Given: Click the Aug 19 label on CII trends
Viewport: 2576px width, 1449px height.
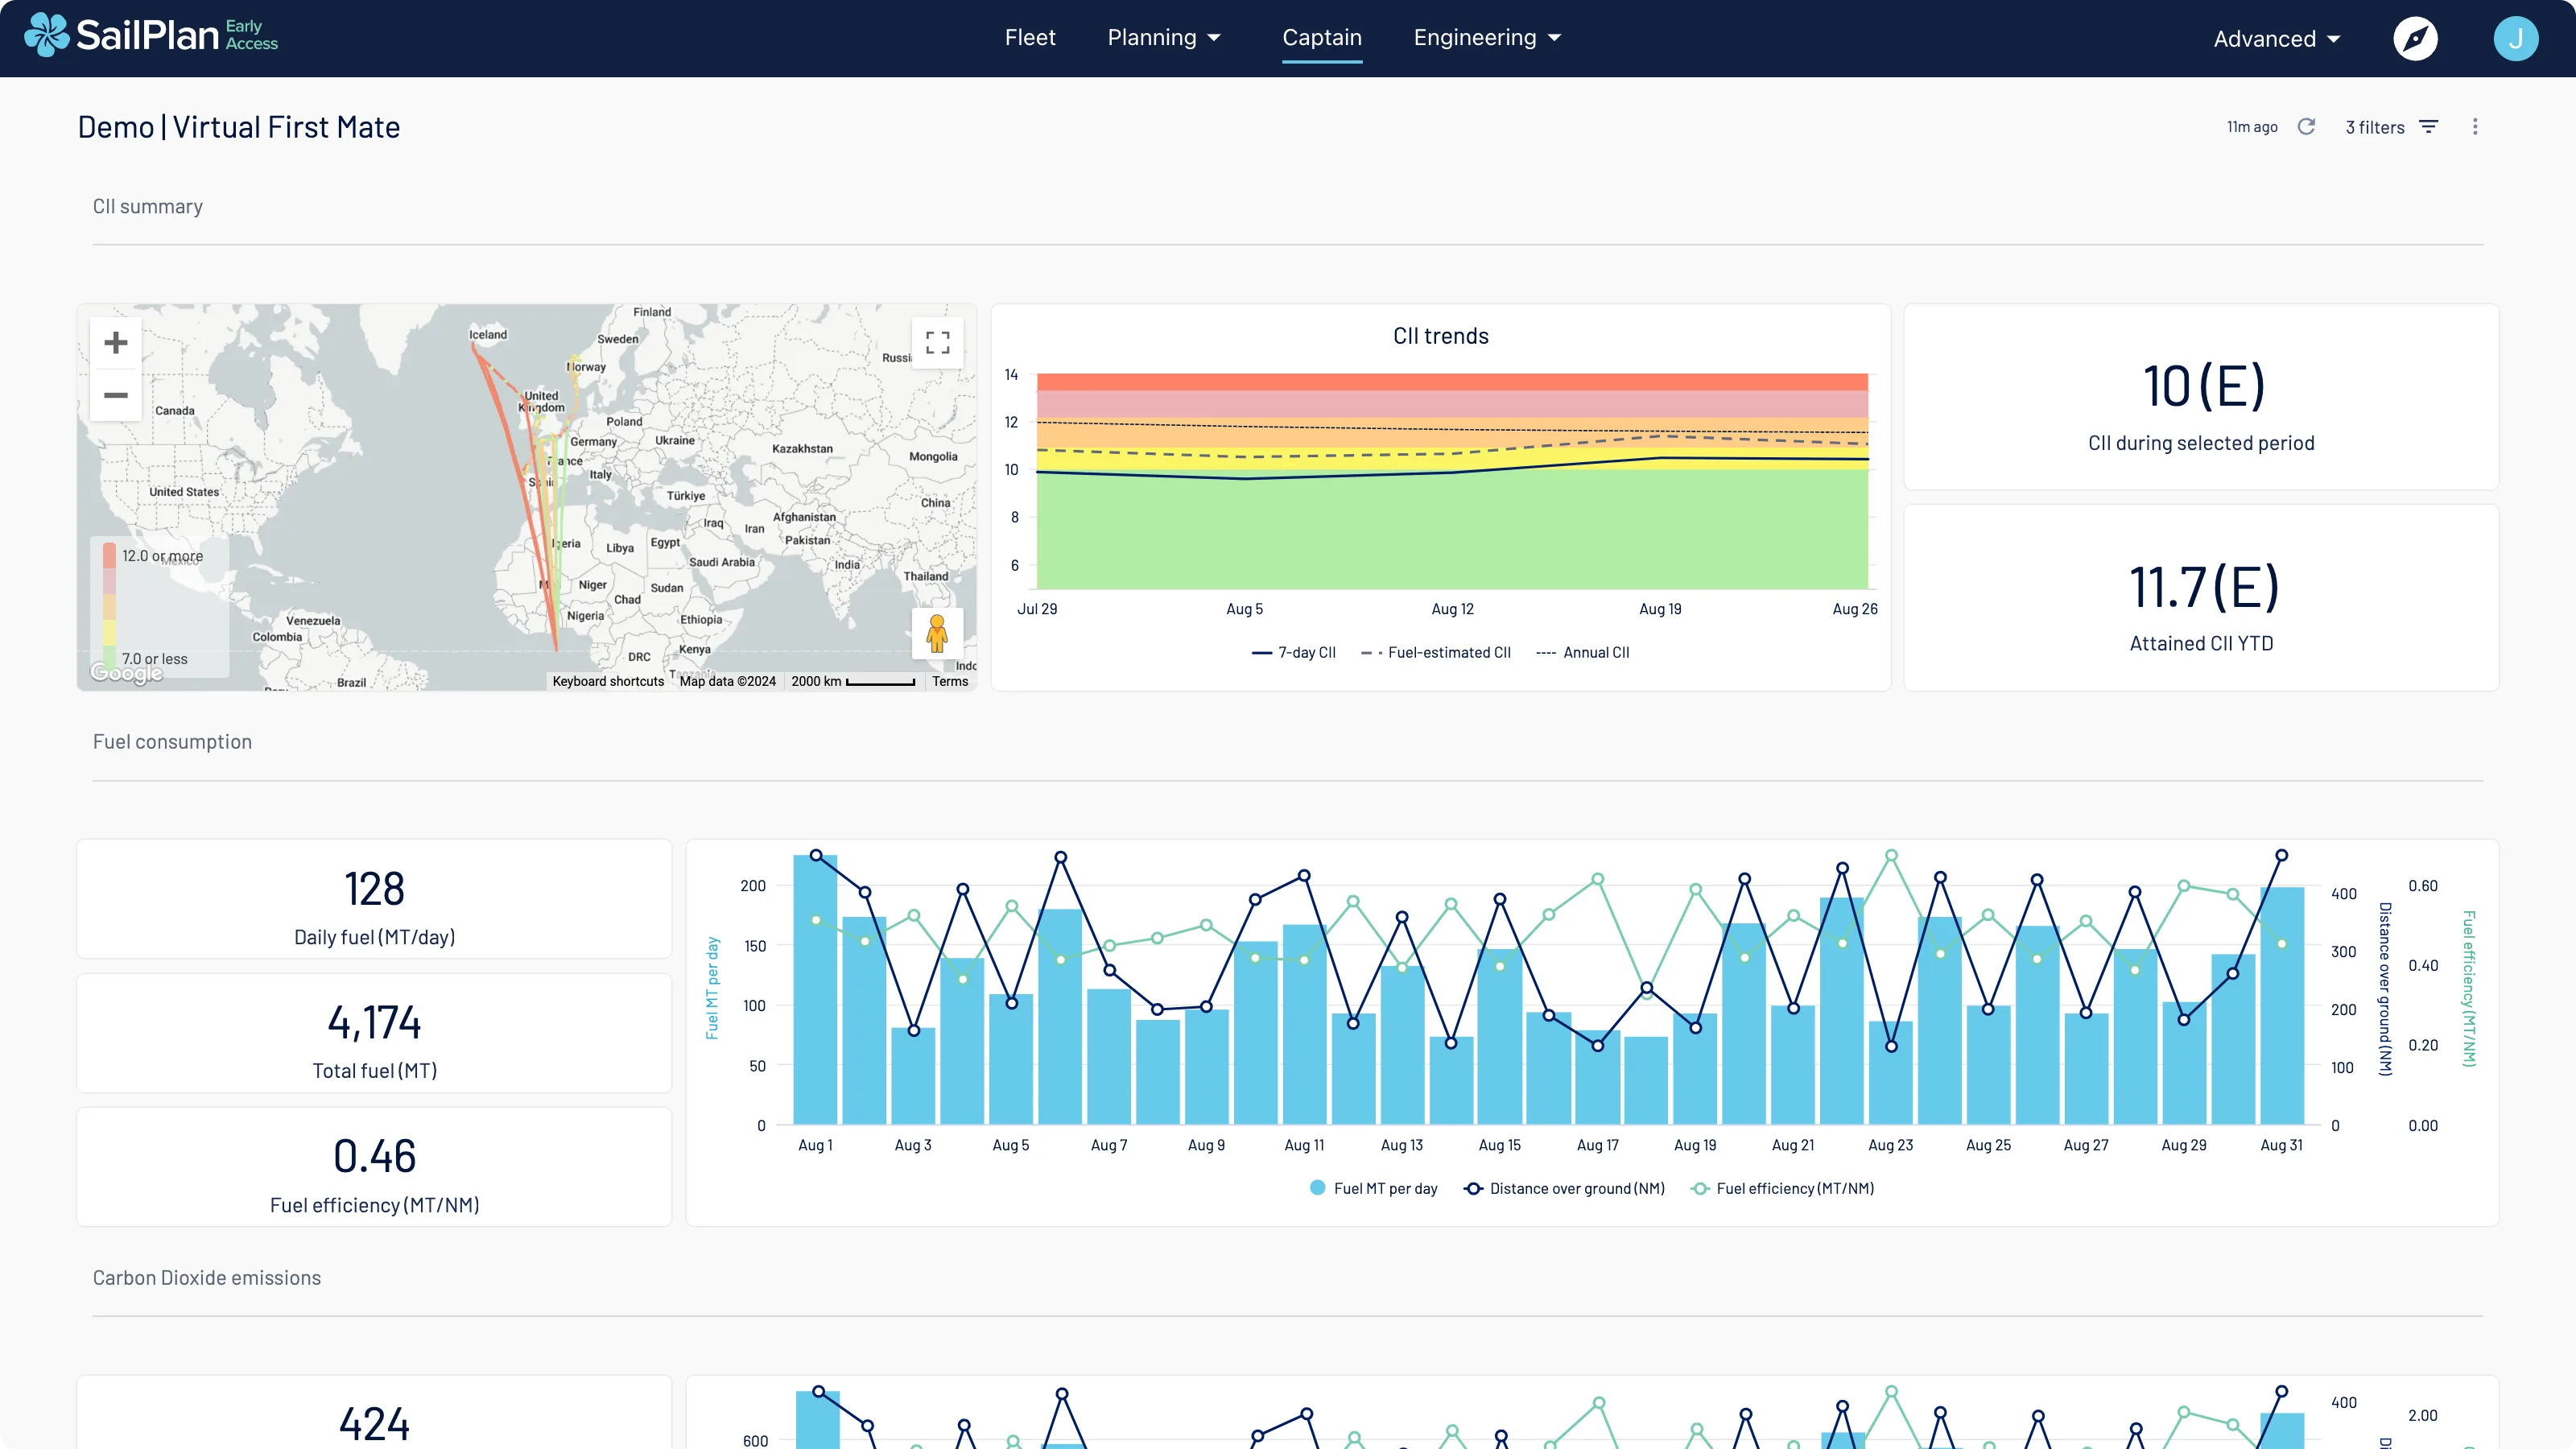Looking at the screenshot, I should 1660,609.
